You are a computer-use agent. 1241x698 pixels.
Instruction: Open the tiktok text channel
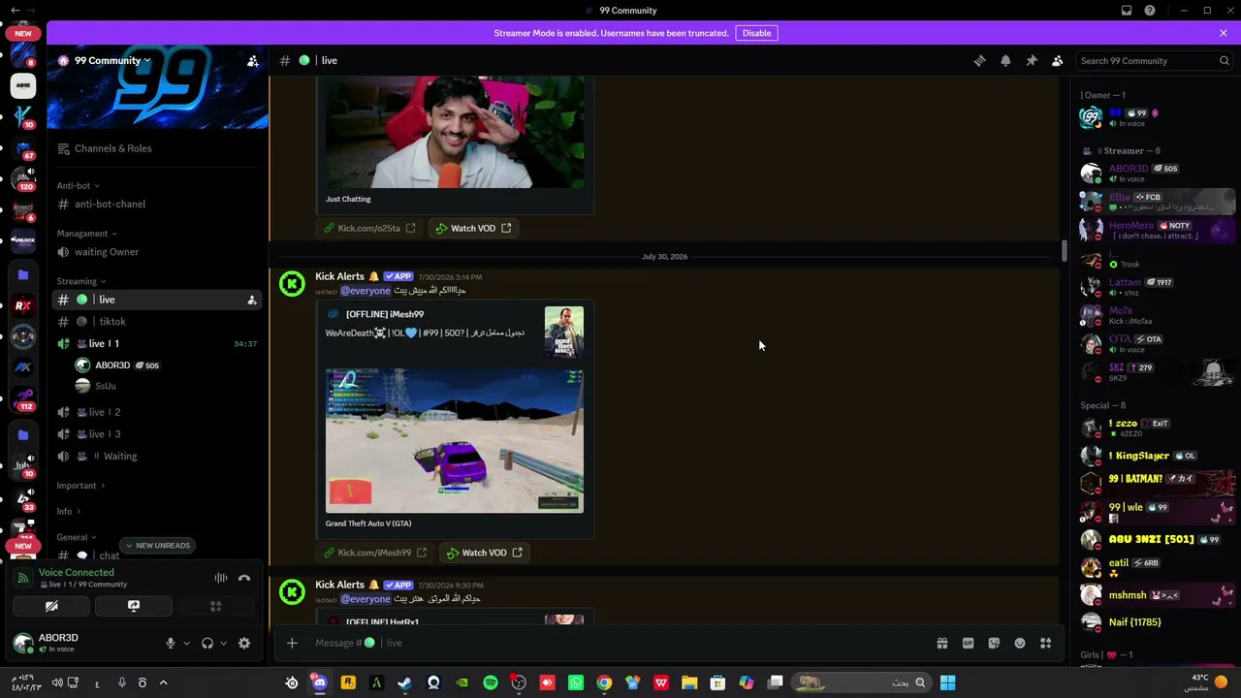157,321
